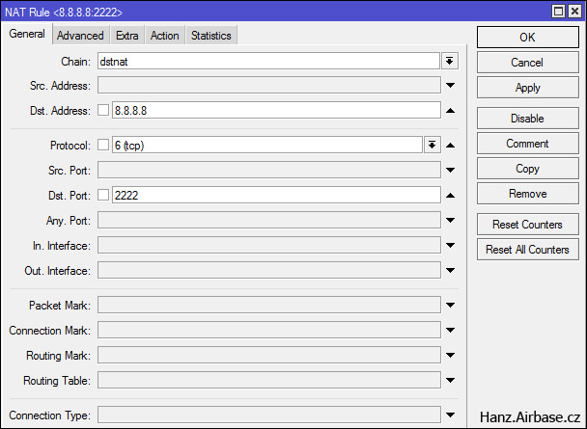Expand the Routing Table field
Viewport: 587px width, 429px height.
click(450, 381)
